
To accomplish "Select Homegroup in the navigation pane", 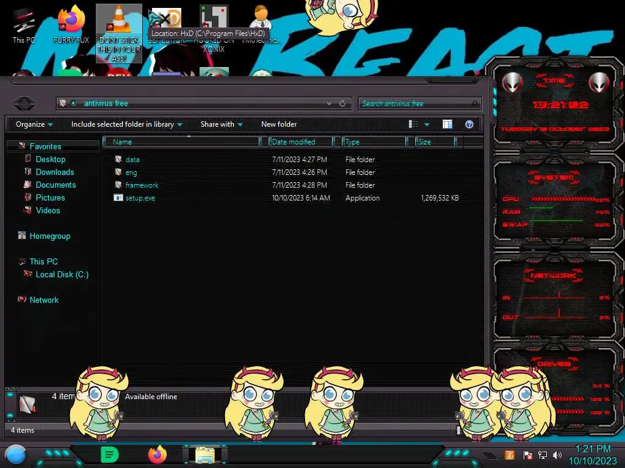I will tap(50, 236).
